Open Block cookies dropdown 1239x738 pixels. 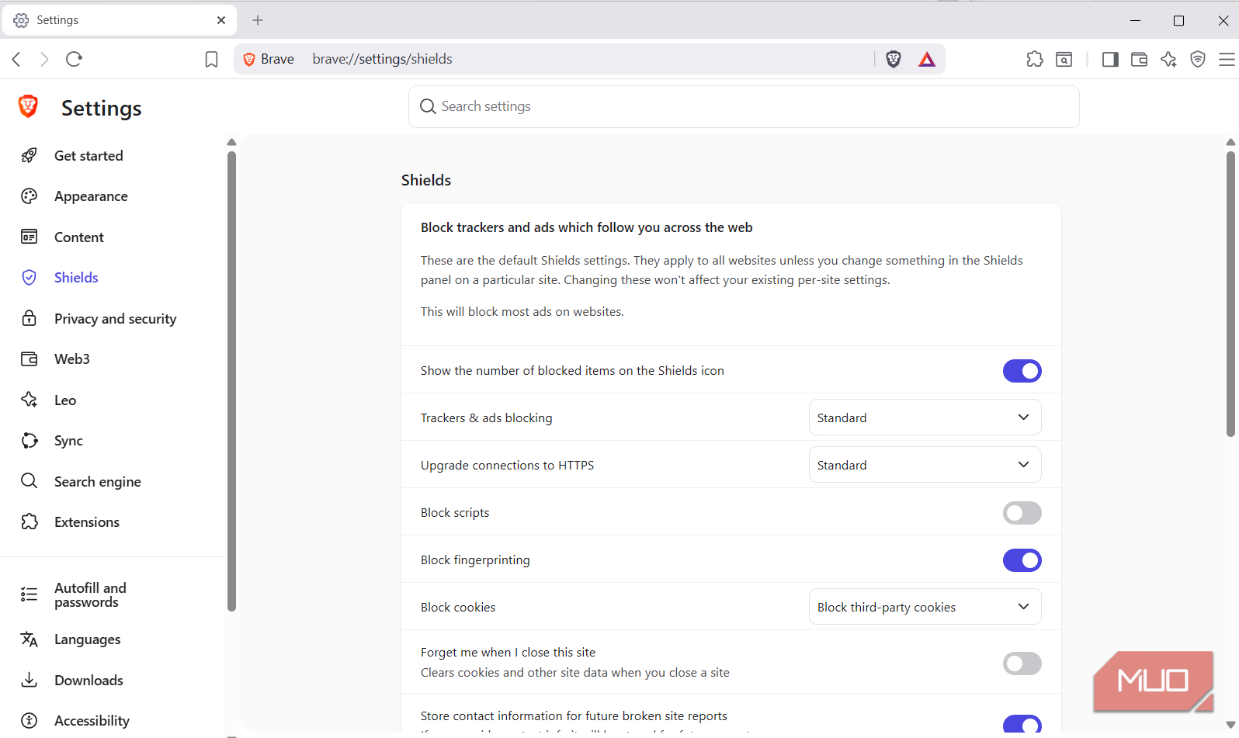925,607
